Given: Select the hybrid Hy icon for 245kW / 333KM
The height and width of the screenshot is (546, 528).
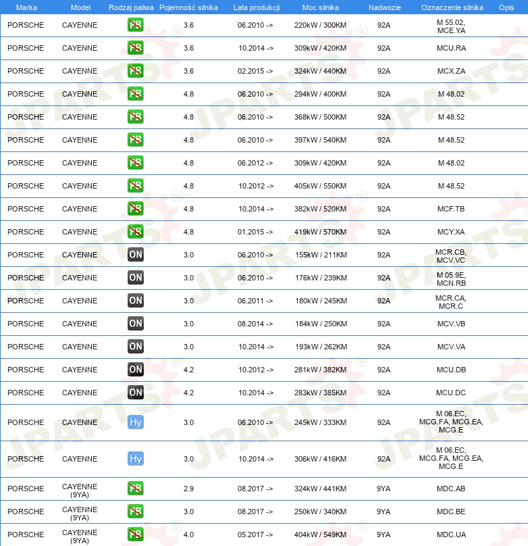Looking at the screenshot, I should point(136,422).
